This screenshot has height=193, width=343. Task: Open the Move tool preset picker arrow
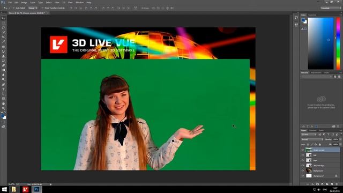point(9,8)
